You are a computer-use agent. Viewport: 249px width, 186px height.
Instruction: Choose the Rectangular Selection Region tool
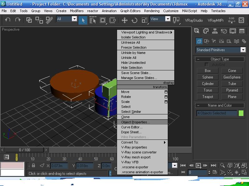103,20
